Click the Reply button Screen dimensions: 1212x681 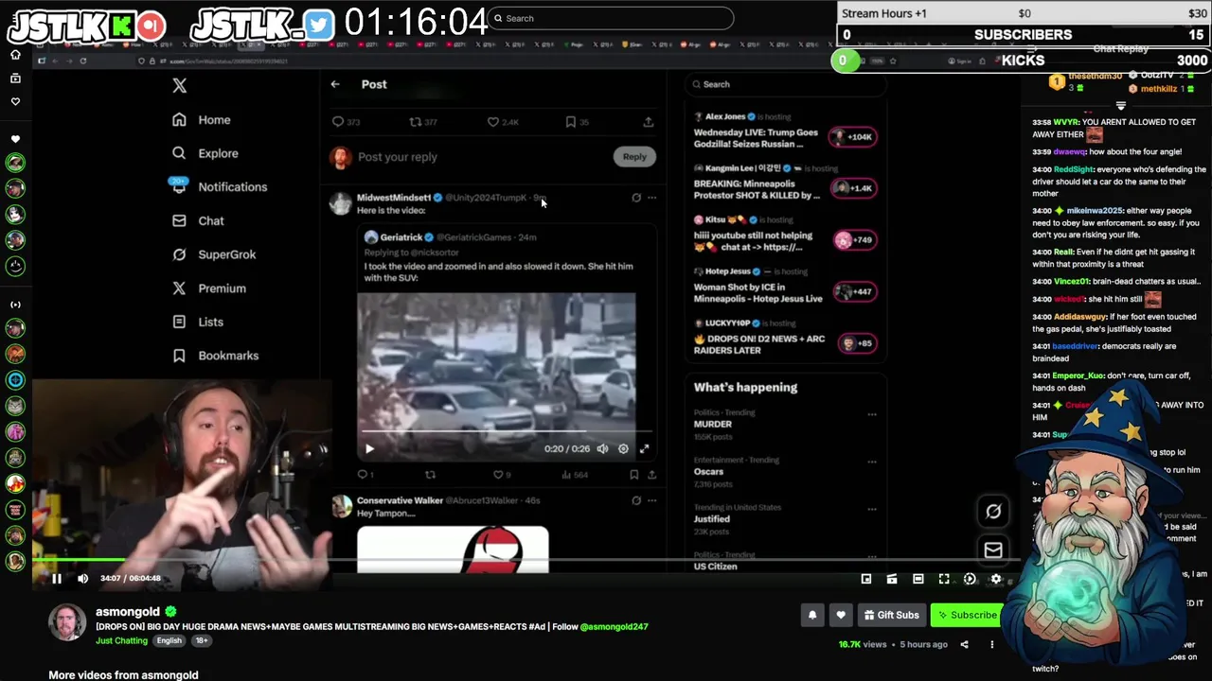click(x=634, y=157)
